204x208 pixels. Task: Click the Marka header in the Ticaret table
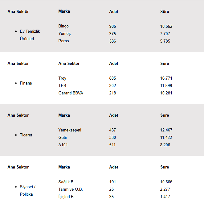click(64, 115)
